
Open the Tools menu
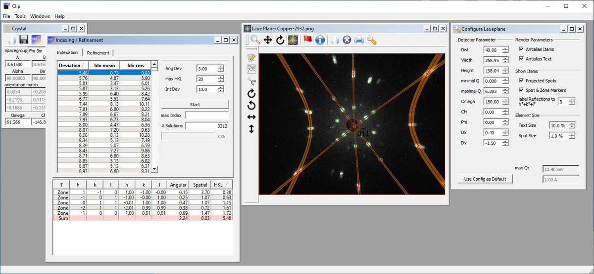click(x=20, y=16)
